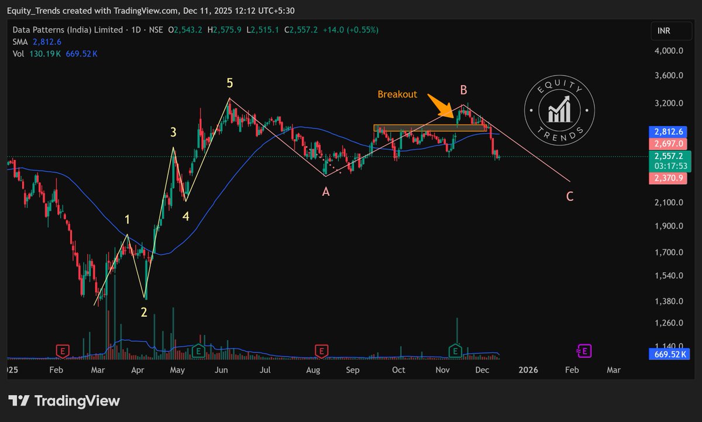Click the 3,200.0 price axis label
The width and height of the screenshot is (702, 422).
[x=669, y=103]
